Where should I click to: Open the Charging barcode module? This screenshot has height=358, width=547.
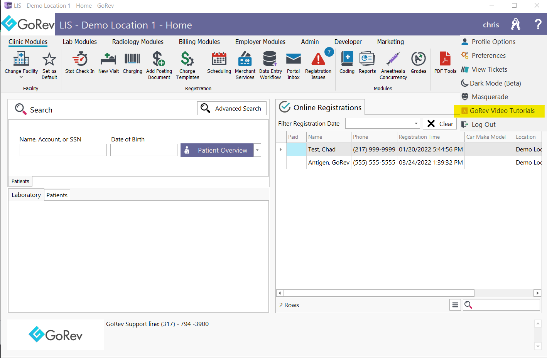pos(132,63)
